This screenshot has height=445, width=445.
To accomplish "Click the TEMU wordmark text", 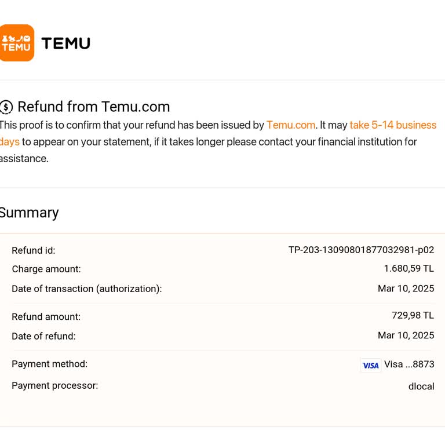I will pos(65,43).
